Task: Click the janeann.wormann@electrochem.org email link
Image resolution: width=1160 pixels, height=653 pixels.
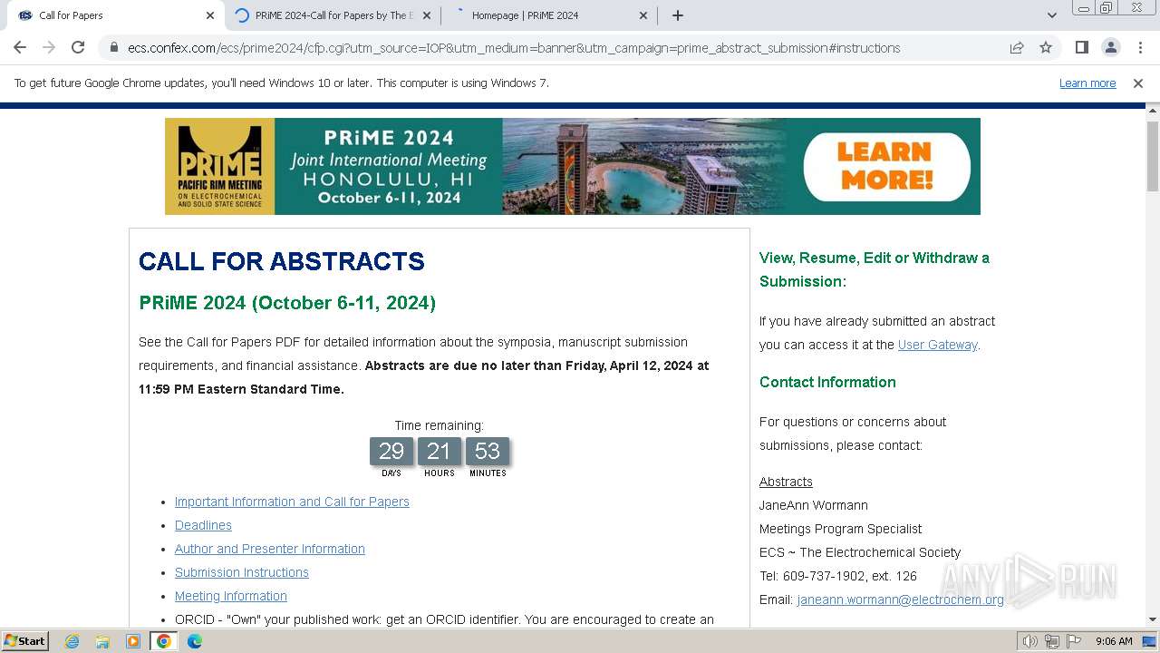Action: [901, 599]
